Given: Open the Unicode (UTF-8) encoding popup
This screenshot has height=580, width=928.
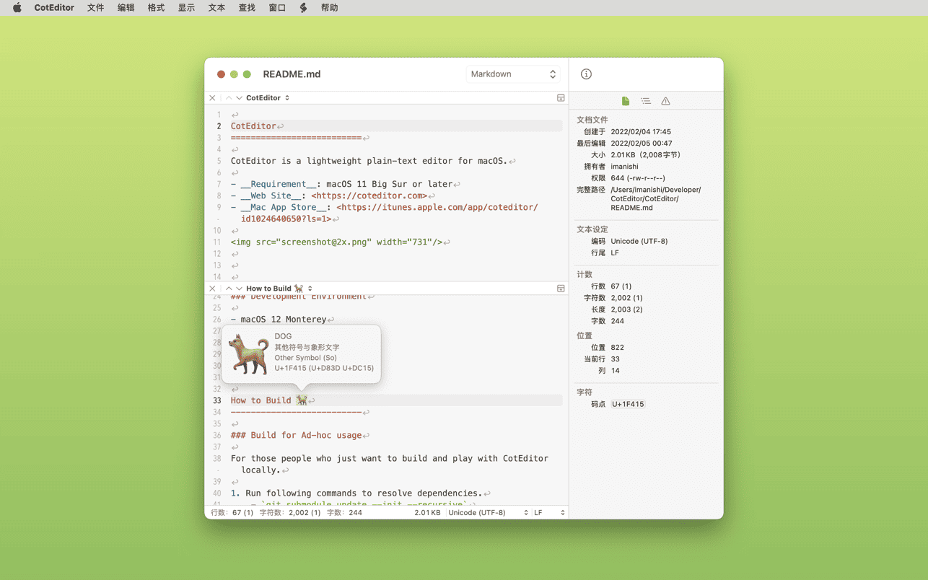Looking at the screenshot, I should tap(488, 513).
